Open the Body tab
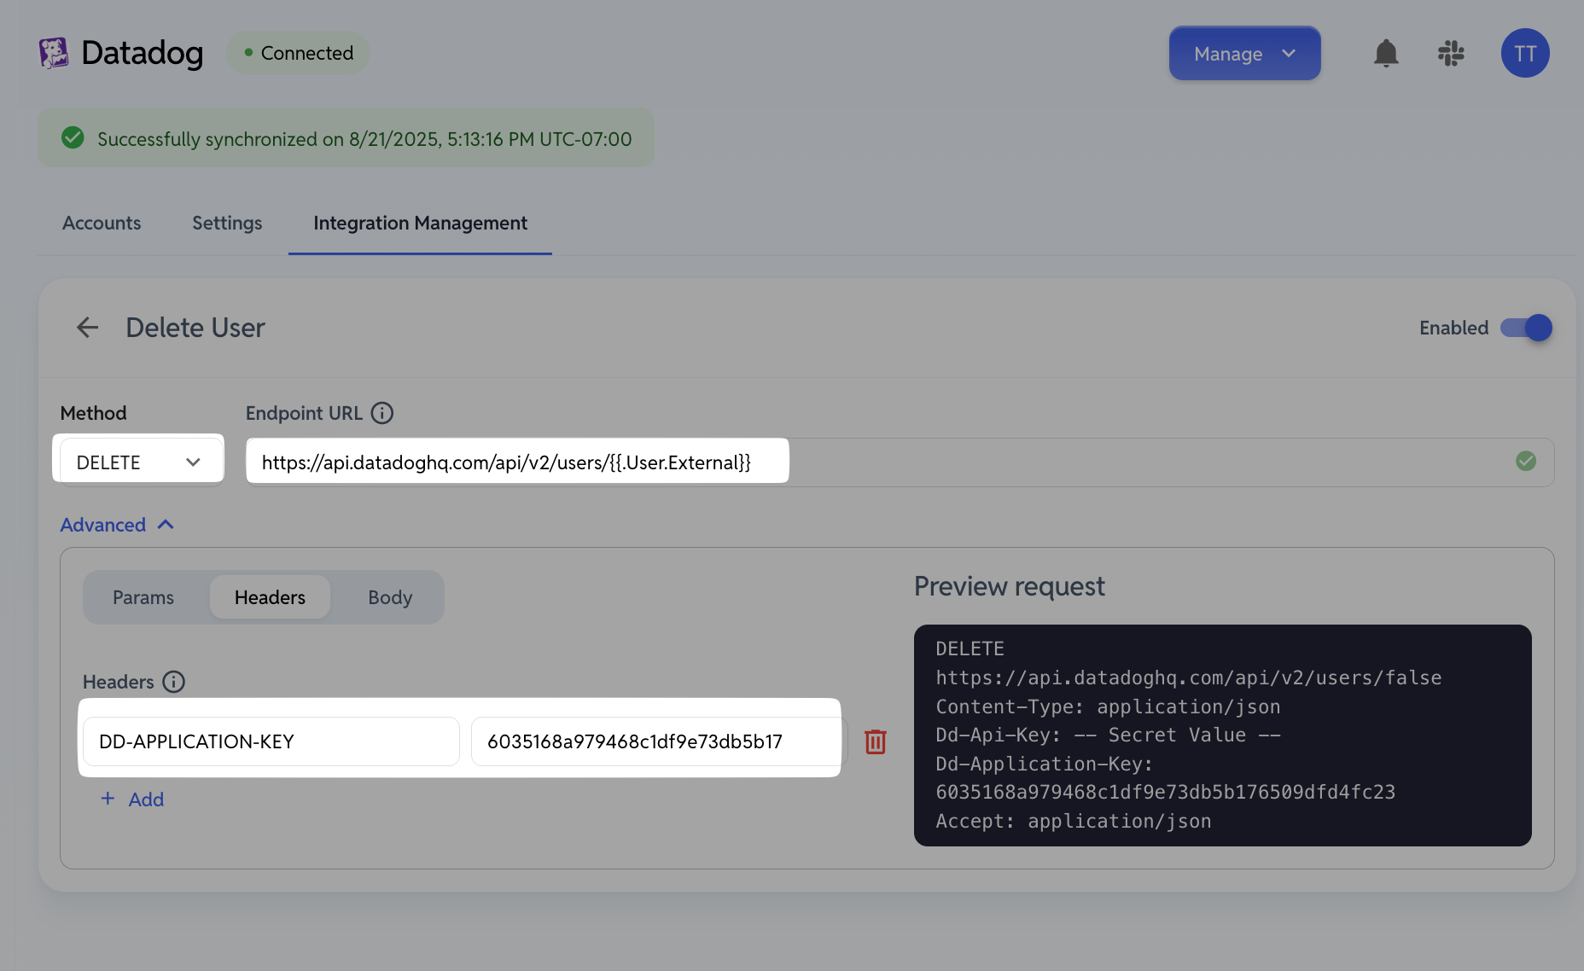Image resolution: width=1584 pixels, height=971 pixels. click(390, 597)
